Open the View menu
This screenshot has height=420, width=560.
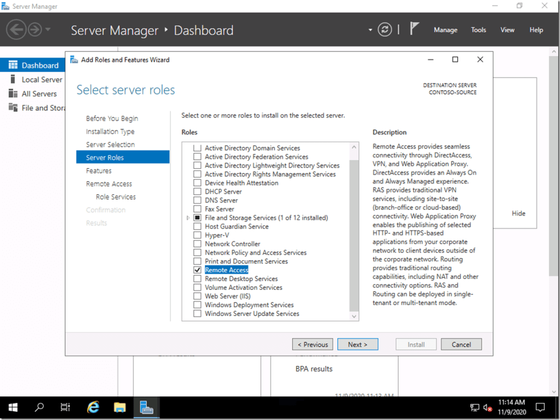(507, 30)
